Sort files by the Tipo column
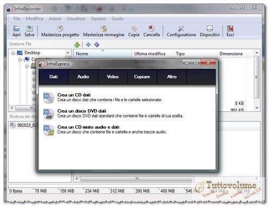 (x=195, y=54)
